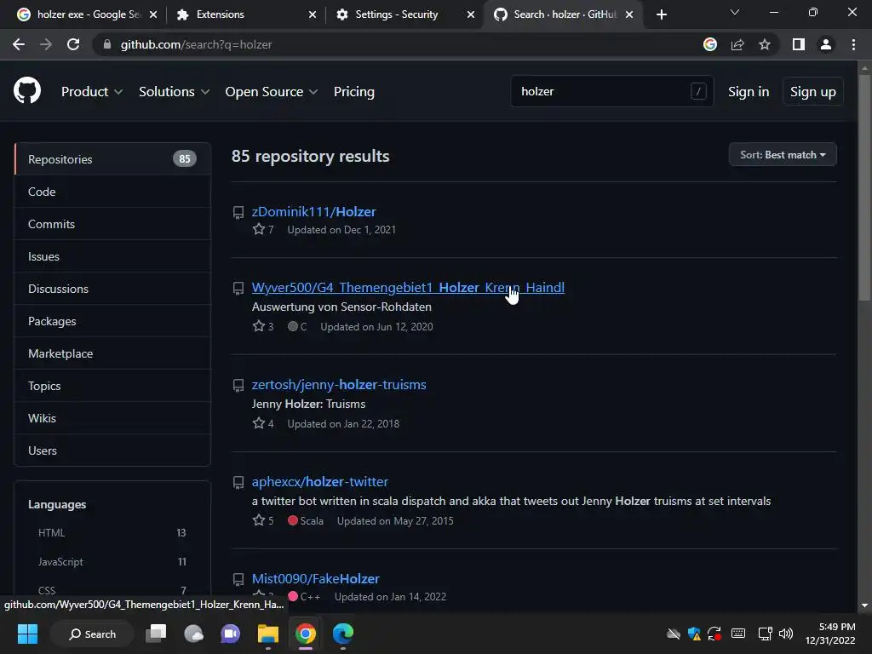Open zertosh/jenny-holzer-truisms repository
Screen dimensions: 872x654
[x=339, y=384]
